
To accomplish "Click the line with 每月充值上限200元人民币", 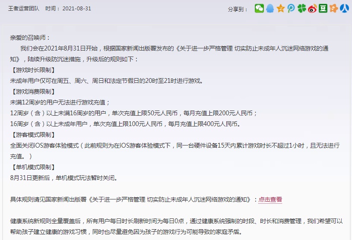I will 134,113.
